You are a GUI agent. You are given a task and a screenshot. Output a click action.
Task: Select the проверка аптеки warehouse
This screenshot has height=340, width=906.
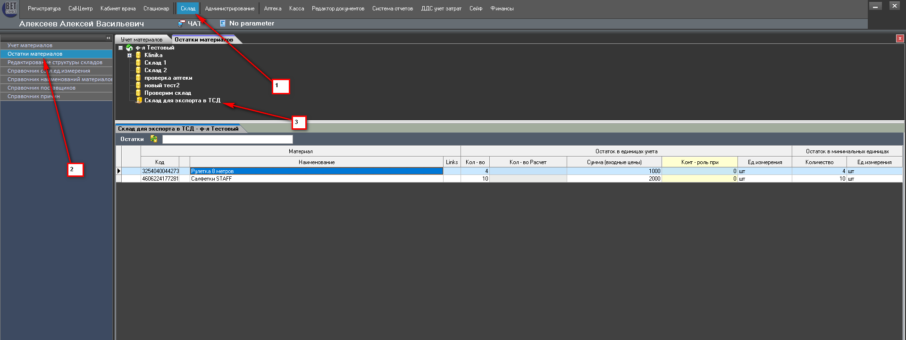168,78
